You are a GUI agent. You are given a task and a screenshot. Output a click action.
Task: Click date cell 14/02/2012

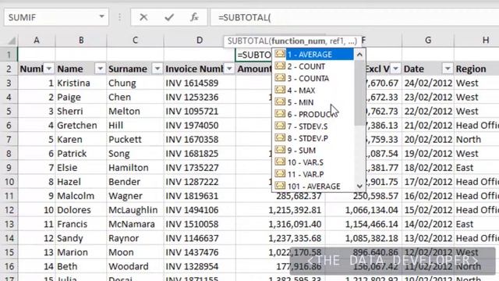428,224
